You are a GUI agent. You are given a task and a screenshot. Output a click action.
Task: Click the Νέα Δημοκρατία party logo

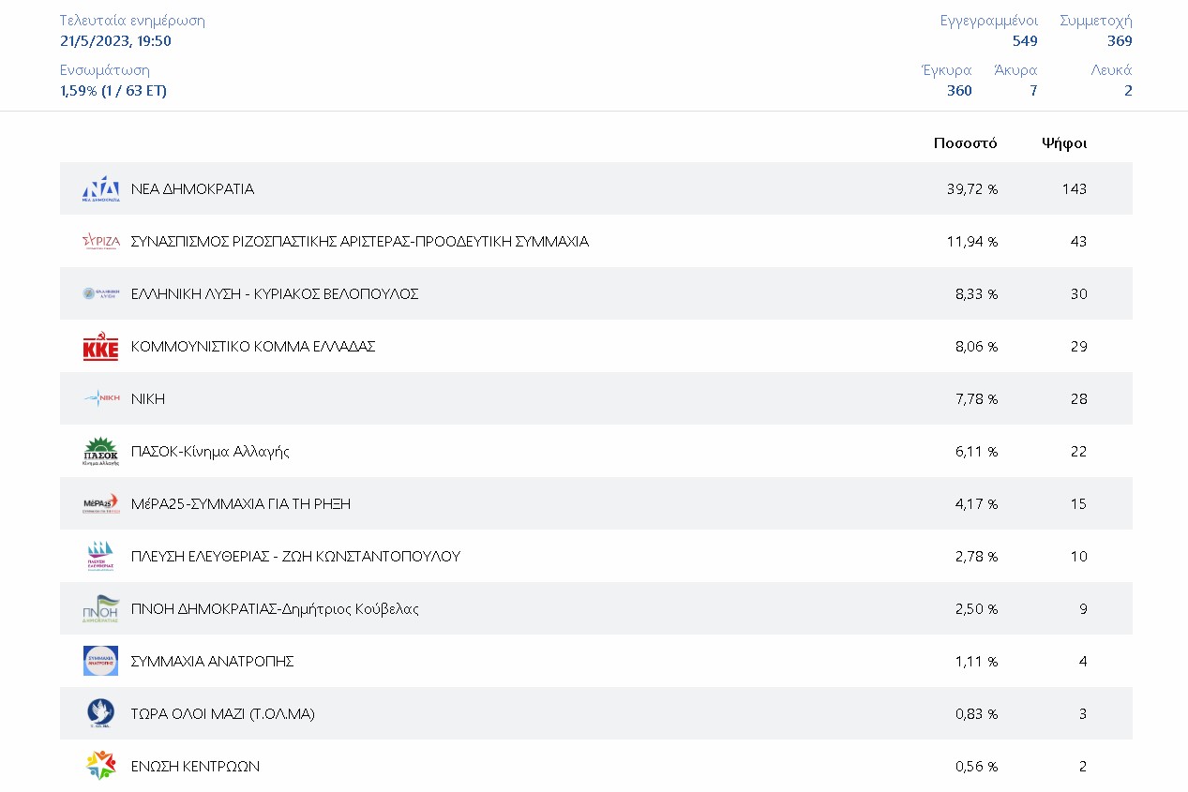coord(100,188)
